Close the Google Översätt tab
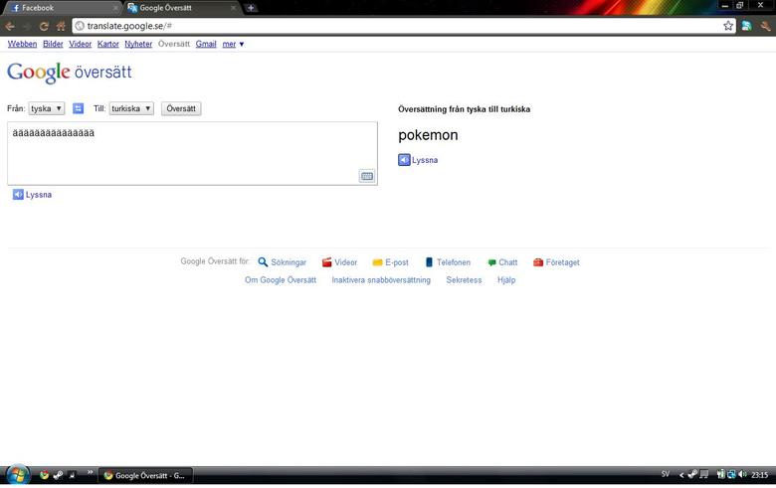Image resolution: width=776 pixels, height=488 pixels. (233, 8)
